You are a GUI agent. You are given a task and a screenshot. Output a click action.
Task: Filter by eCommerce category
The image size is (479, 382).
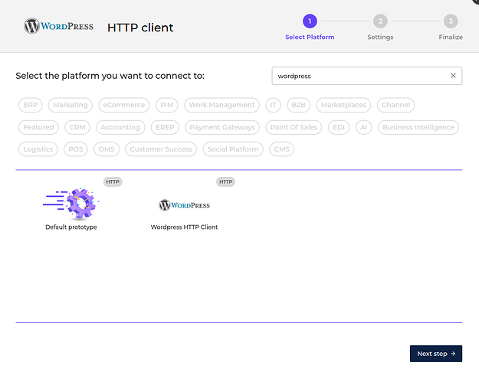tap(124, 105)
